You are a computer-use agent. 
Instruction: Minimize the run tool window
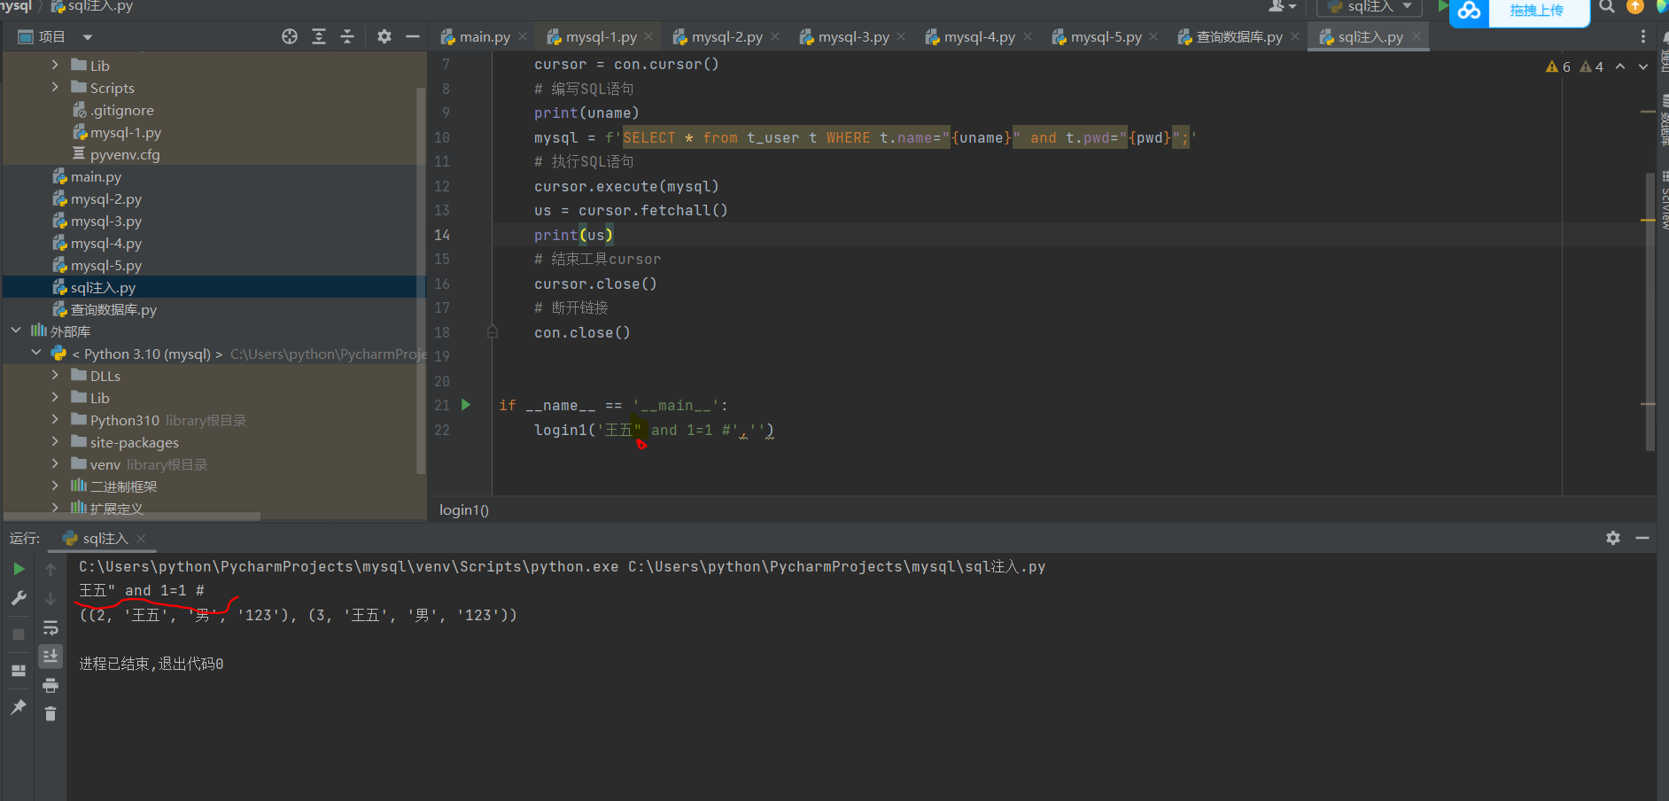[x=1642, y=538]
